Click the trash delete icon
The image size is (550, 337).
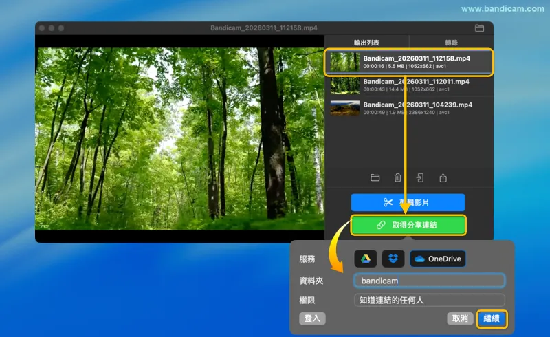(397, 177)
